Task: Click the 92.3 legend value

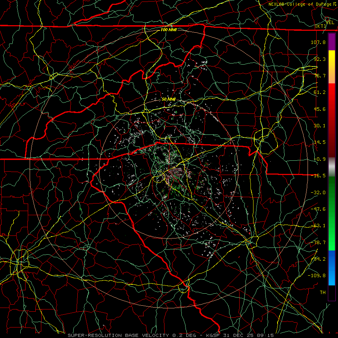Action: (x=320, y=59)
